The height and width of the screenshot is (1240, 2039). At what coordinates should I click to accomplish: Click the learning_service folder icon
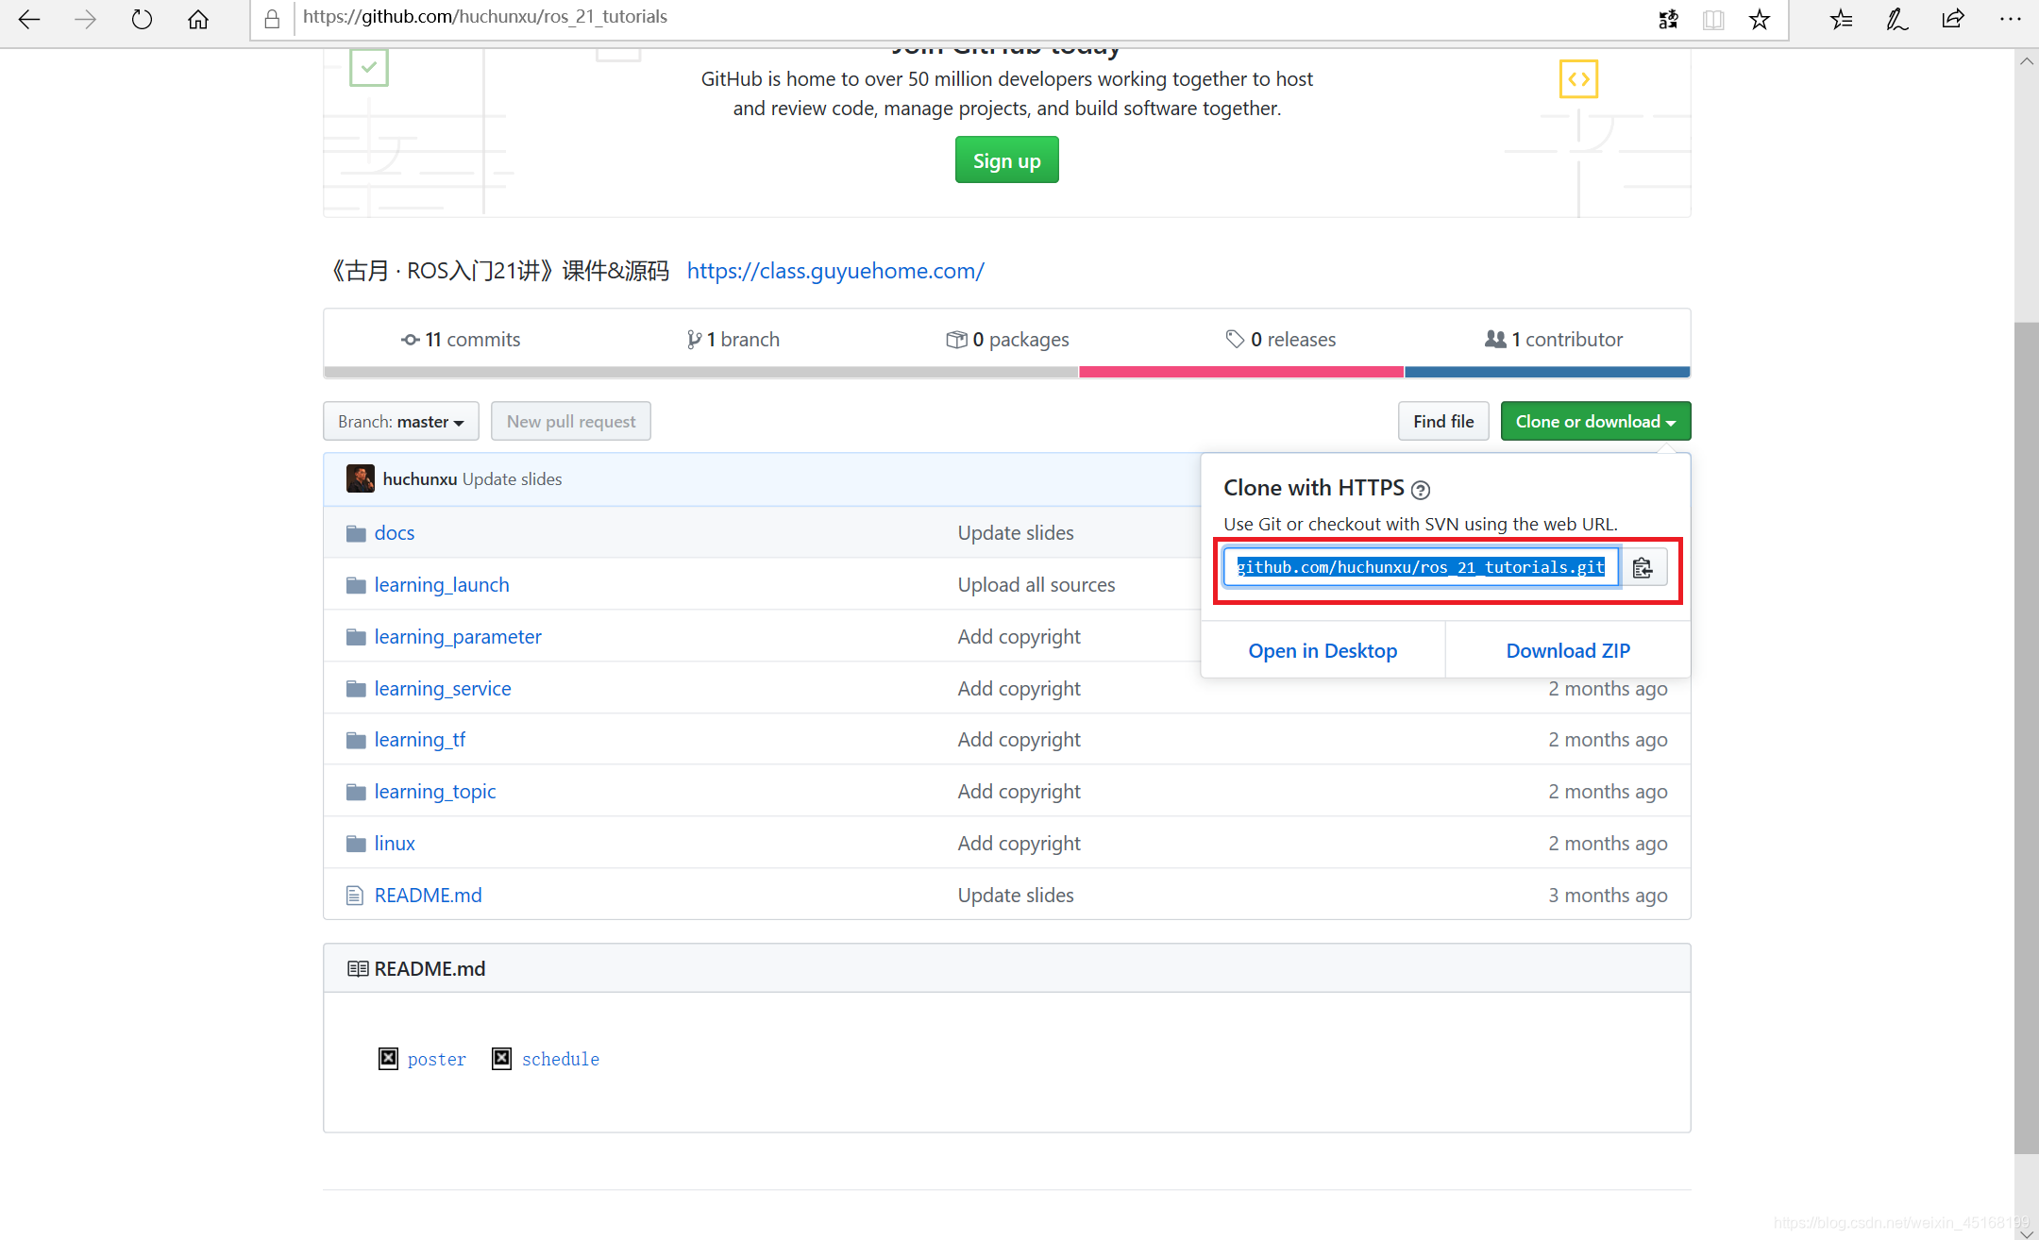[x=356, y=689]
